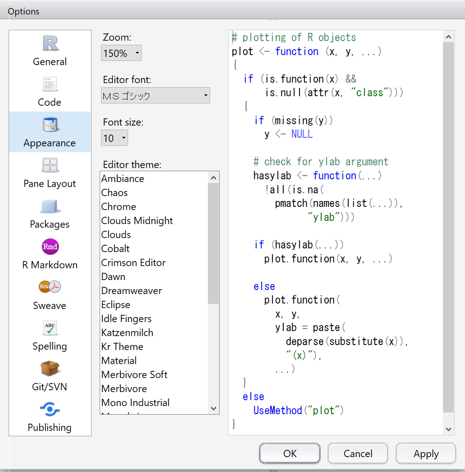465x472 pixels.
Task: Click the Cancel button
Action: point(358,453)
